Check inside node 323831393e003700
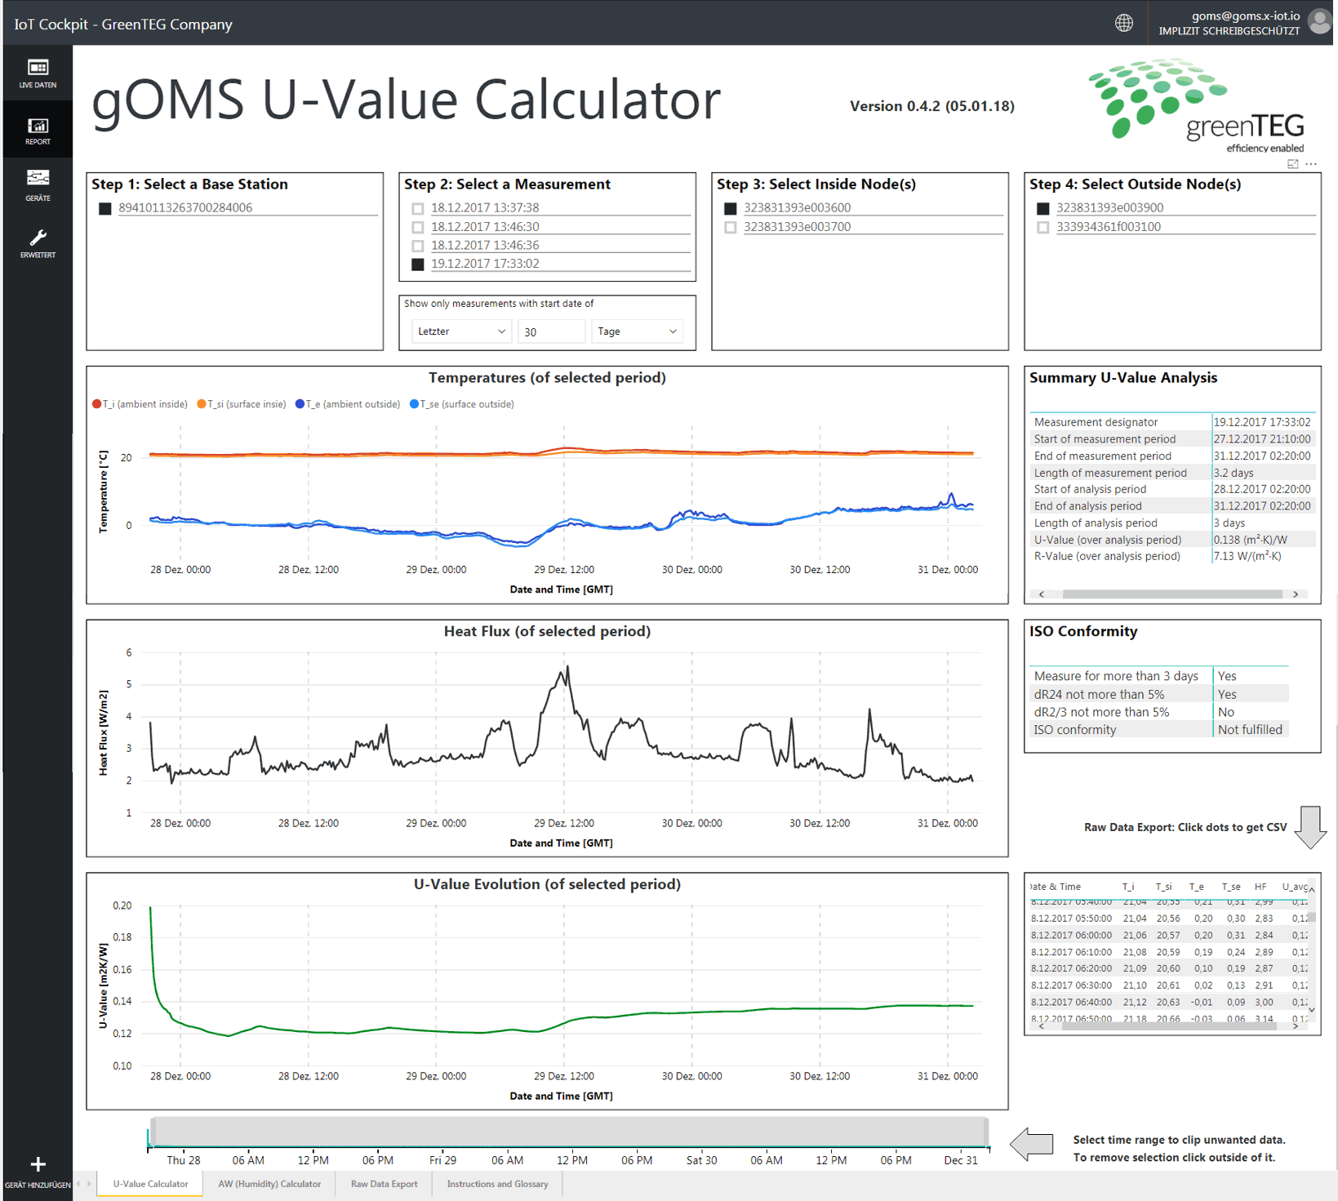This screenshot has height=1201, width=1338. pyautogui.click(x=731, y=228)
